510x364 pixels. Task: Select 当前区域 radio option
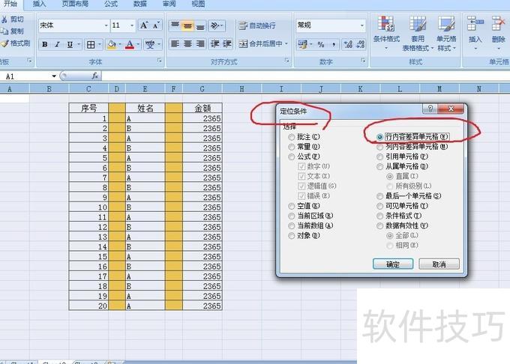click(292, 216)
